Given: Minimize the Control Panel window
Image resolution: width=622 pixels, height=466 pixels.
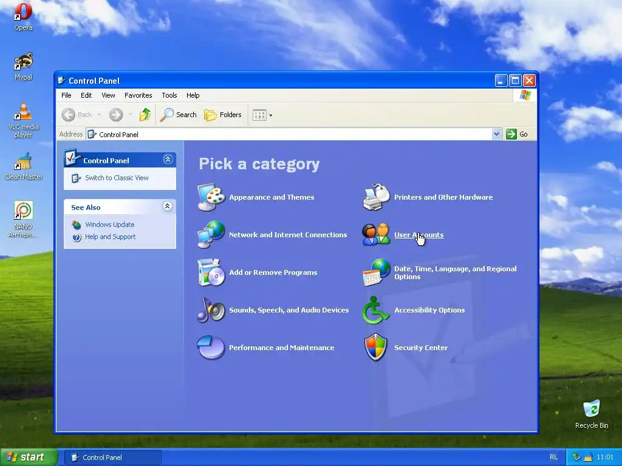Looking at the screenshot, I should click(x=501, y=81).
